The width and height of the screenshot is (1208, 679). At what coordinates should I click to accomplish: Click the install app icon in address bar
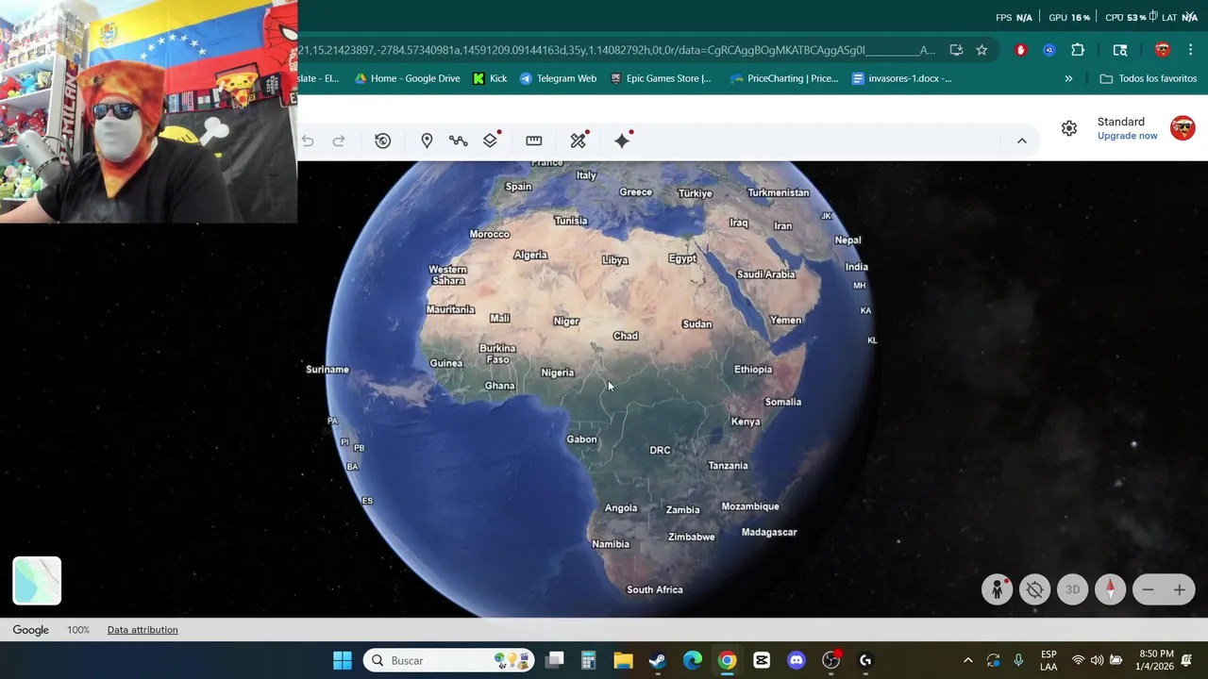(956, 50)
